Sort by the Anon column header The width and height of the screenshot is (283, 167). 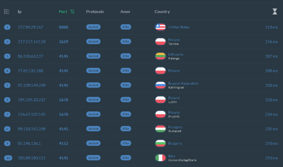(x=125, y=12)
